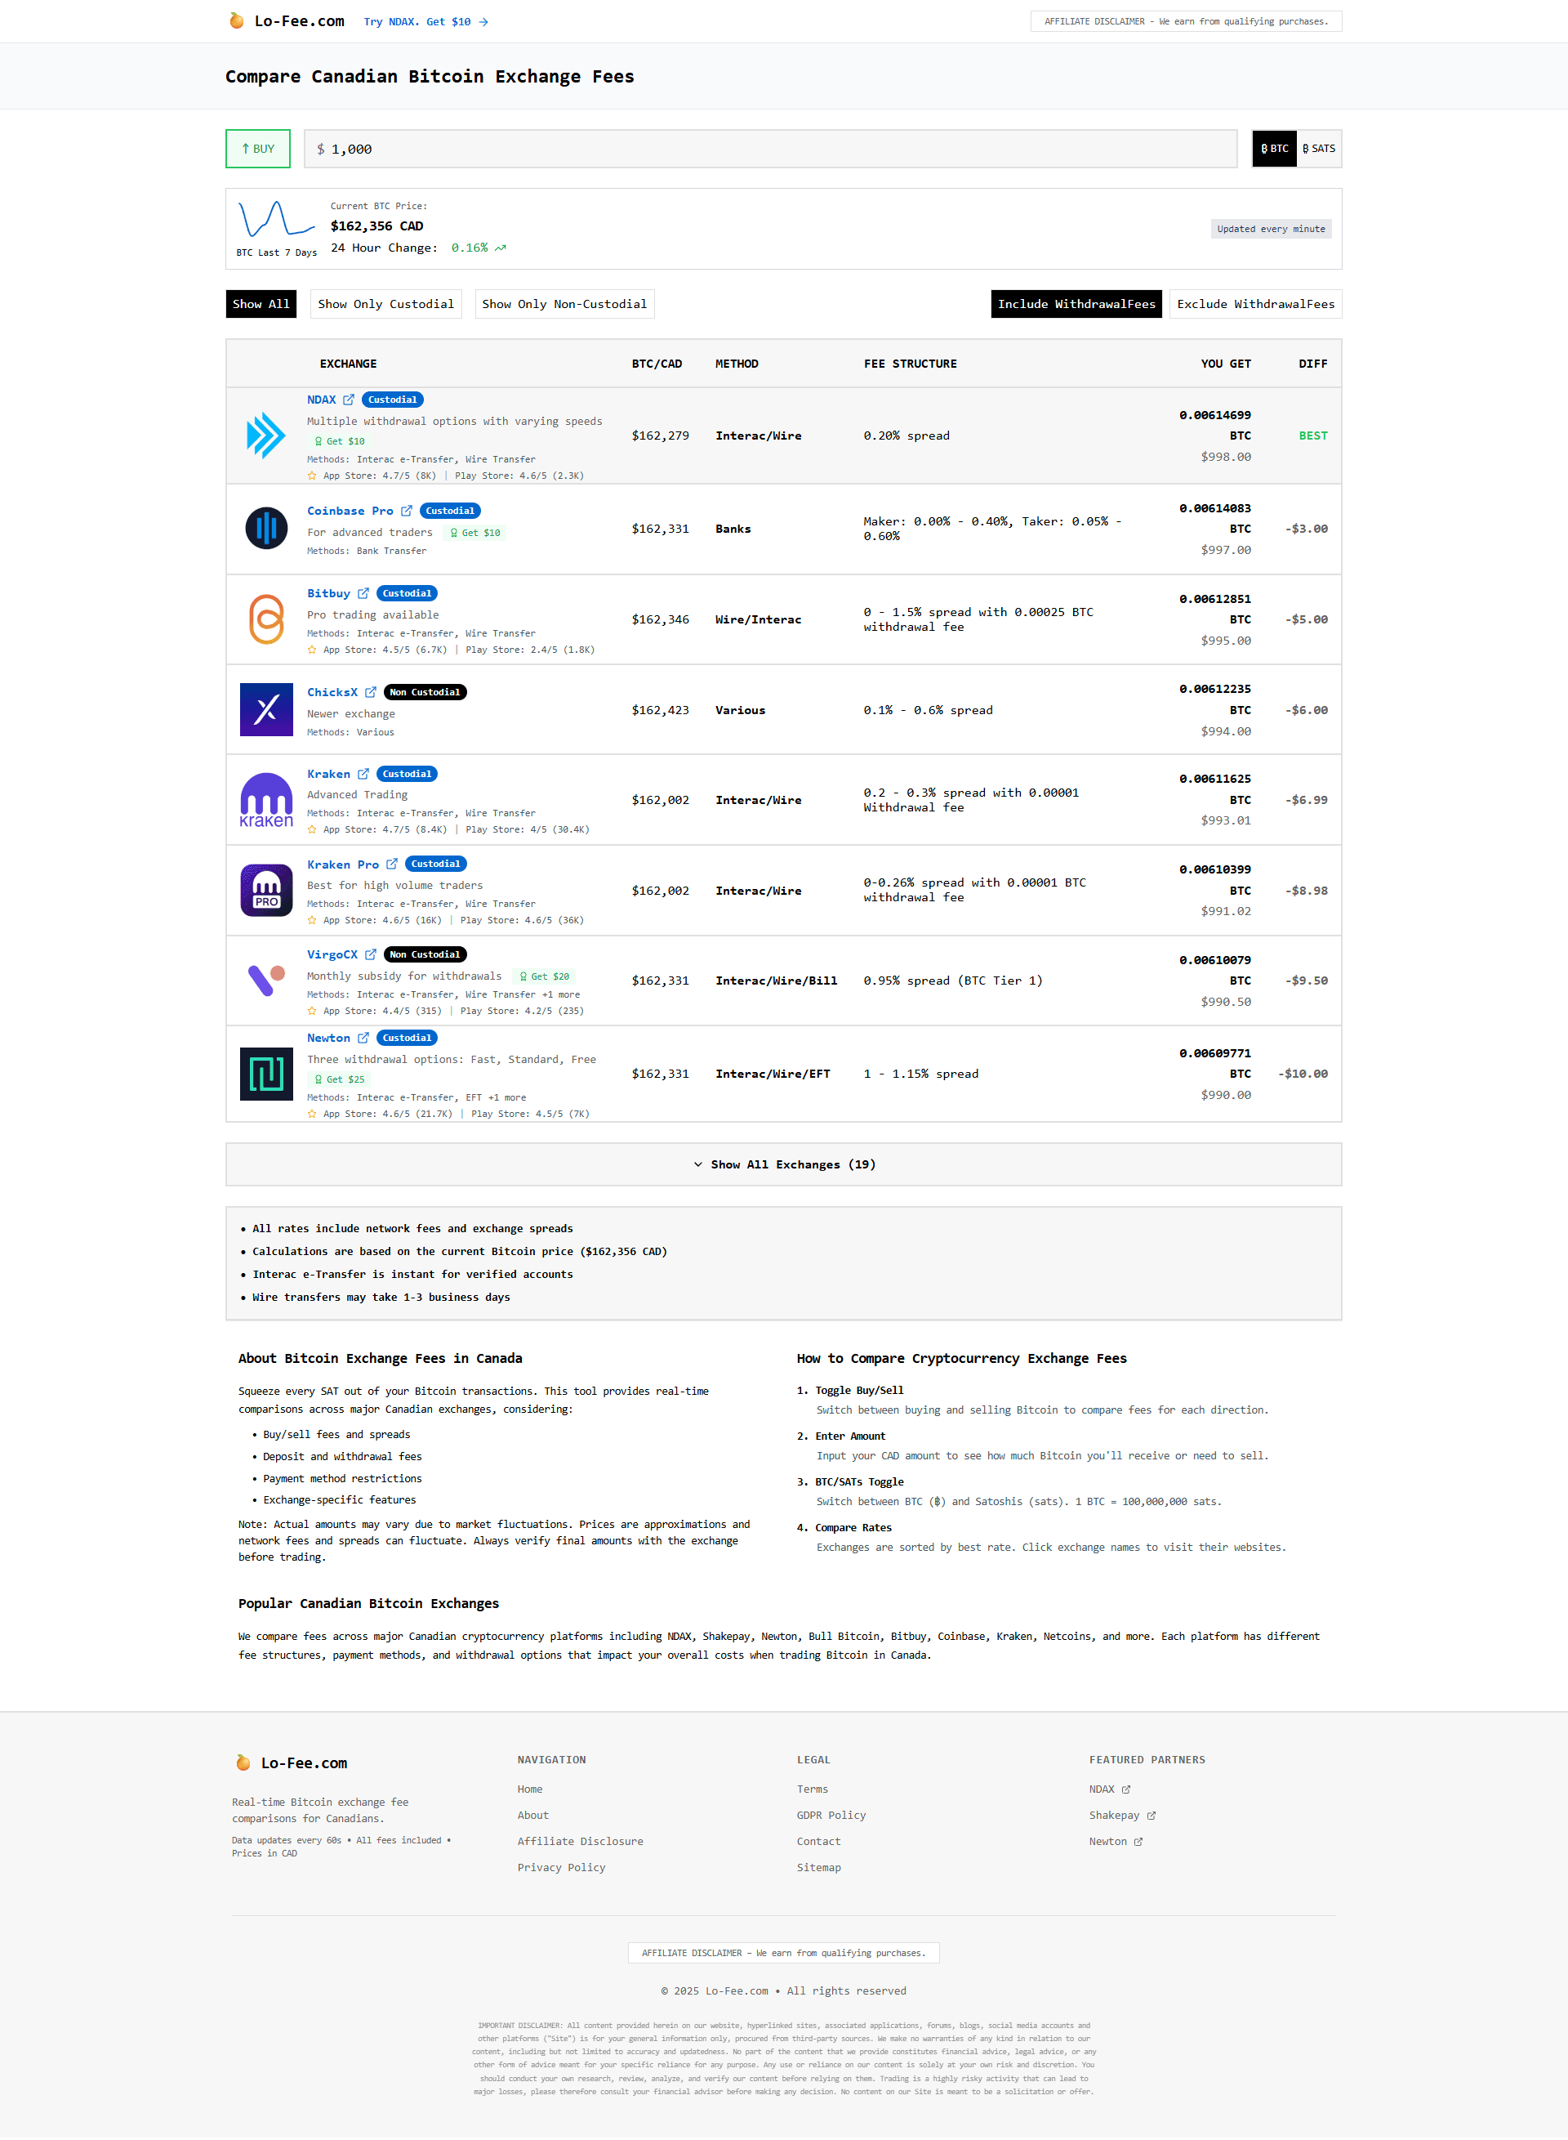This screenshot has height=2140, width=1568.
Task: Click external link icon beside footer Newton
Action: click(1139, 1842)
